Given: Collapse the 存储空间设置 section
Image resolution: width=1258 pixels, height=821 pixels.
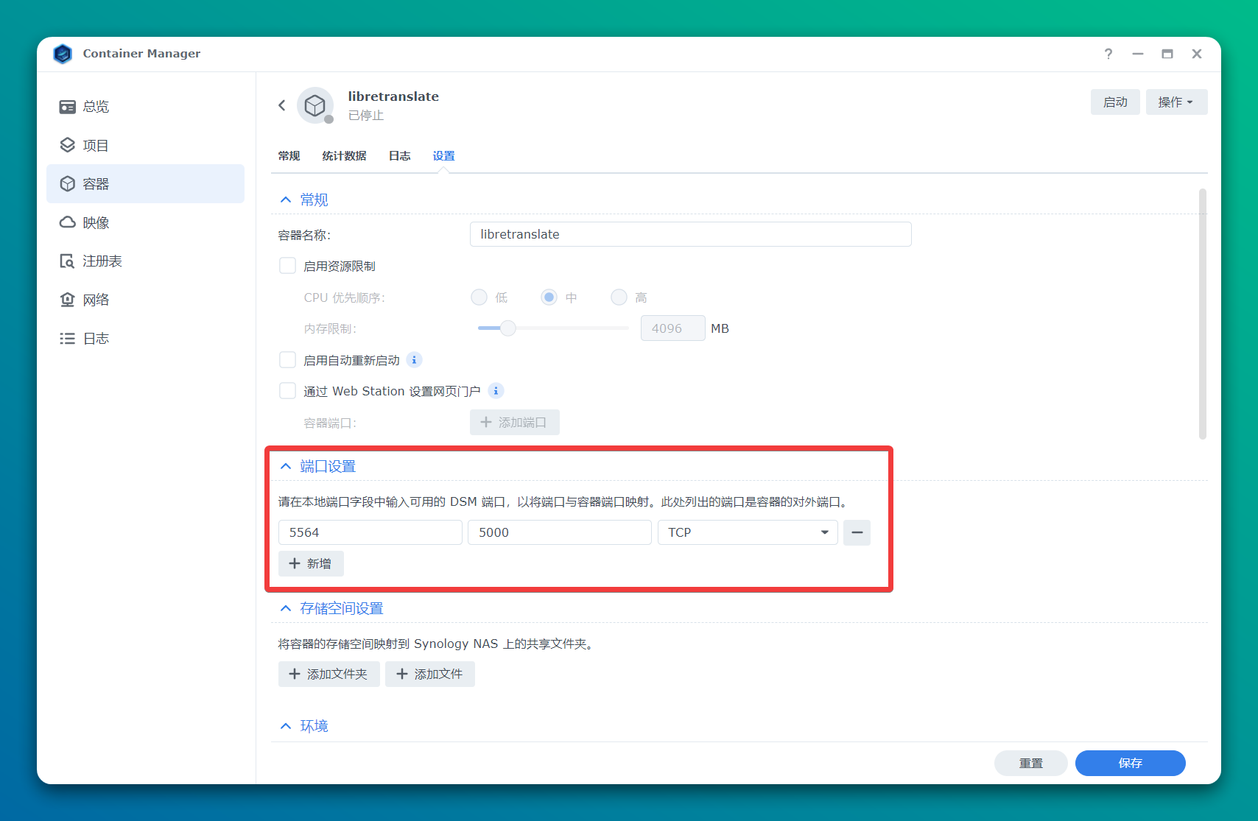Looking at the screenshot, I should pos(286,608).
